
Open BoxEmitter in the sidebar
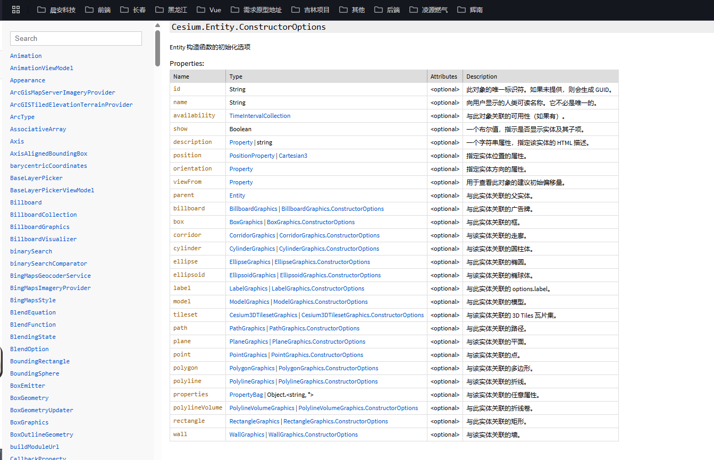coord(28,386)
